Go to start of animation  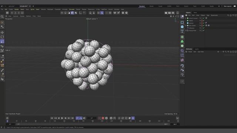tap(52, 118)
